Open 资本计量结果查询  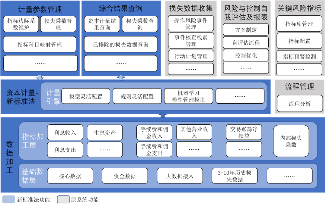coord(102,24)
